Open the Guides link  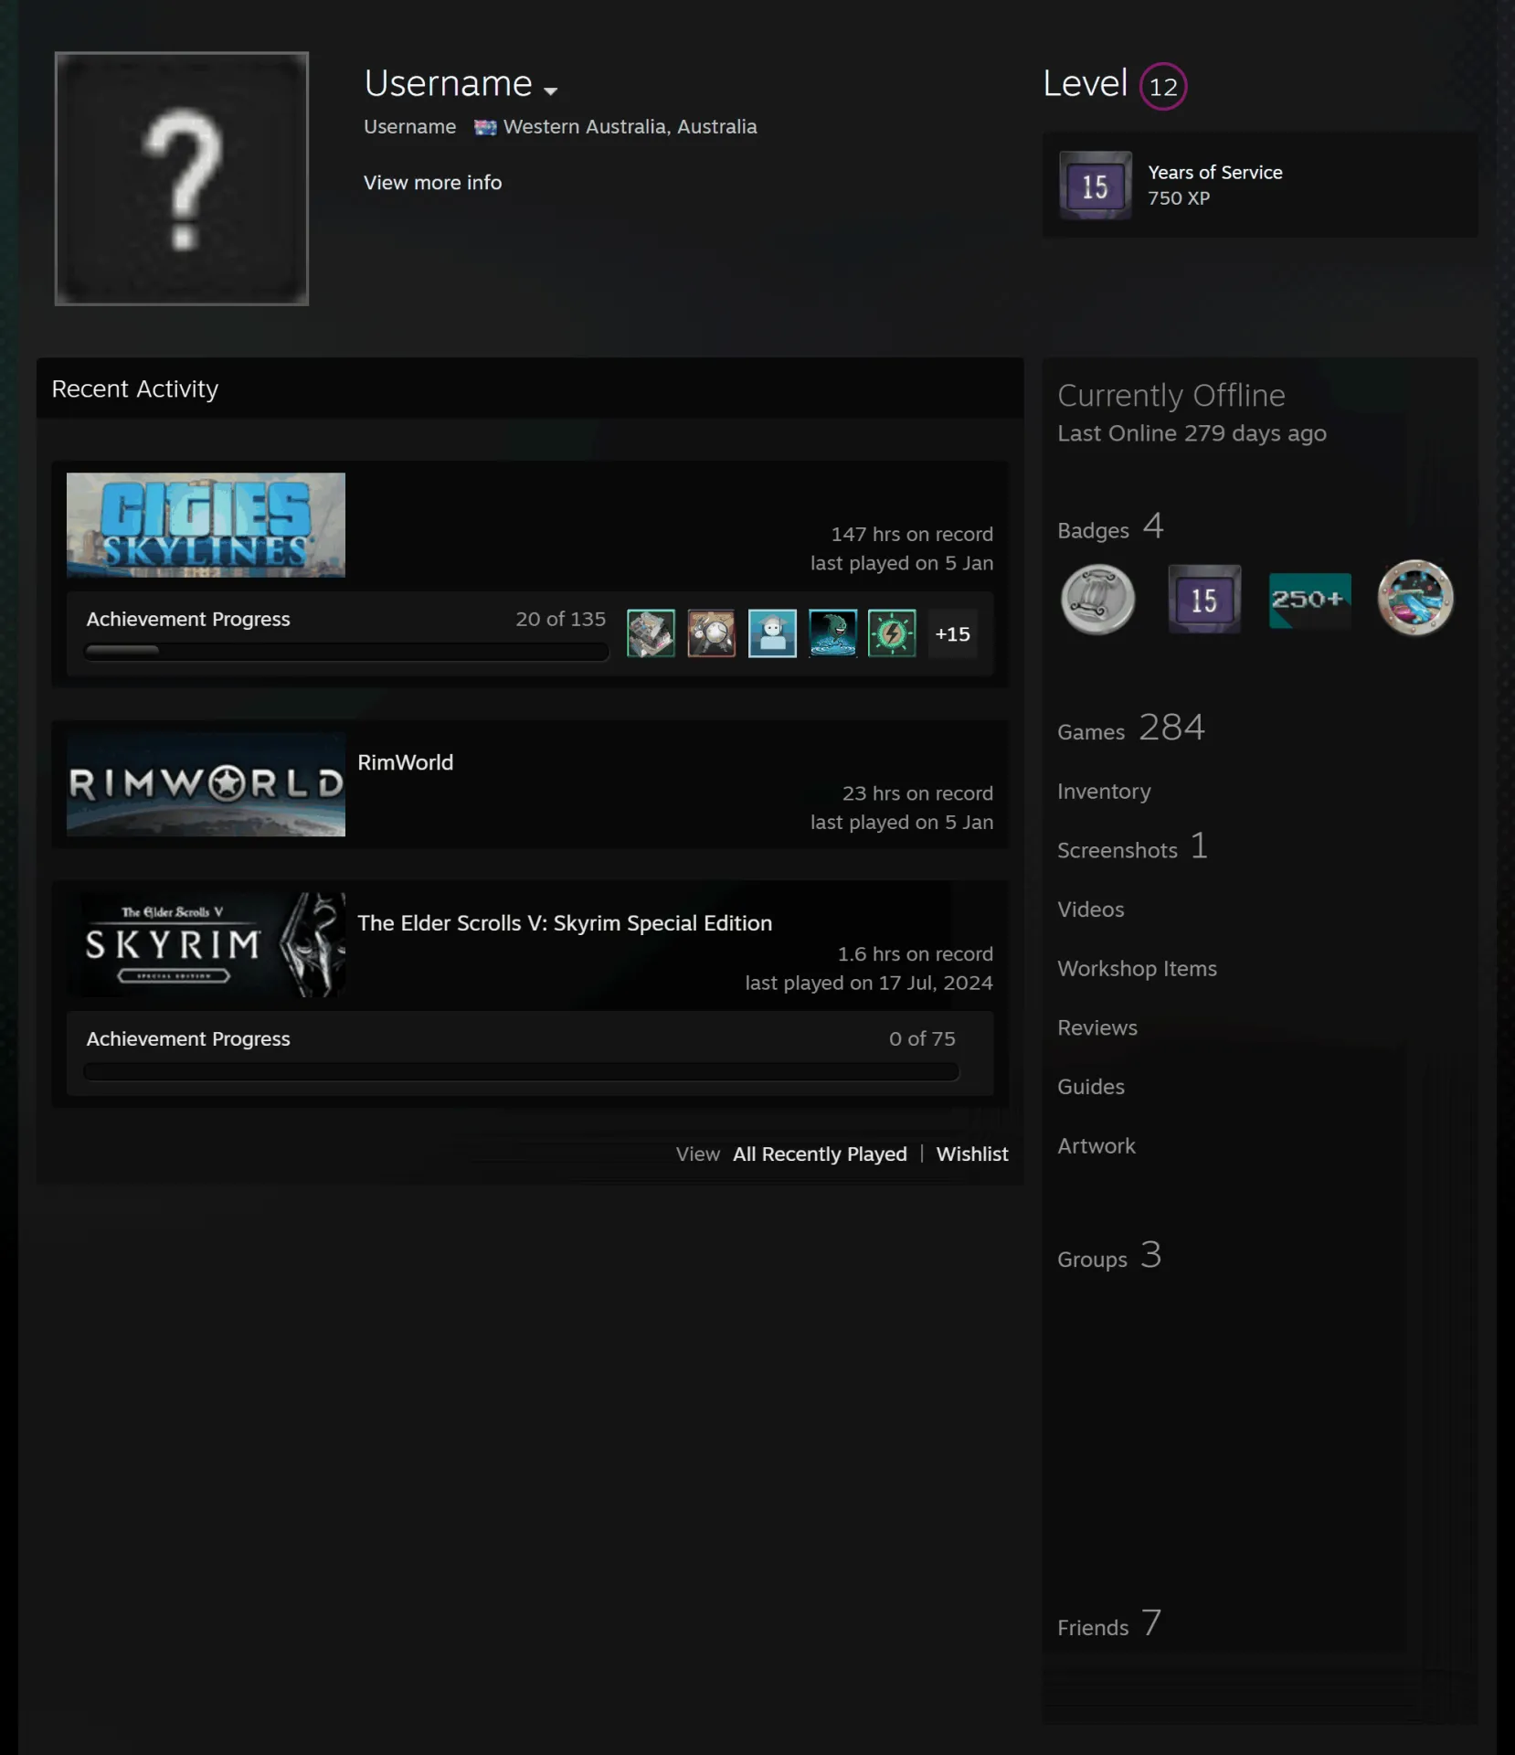pos(1091,1087)
